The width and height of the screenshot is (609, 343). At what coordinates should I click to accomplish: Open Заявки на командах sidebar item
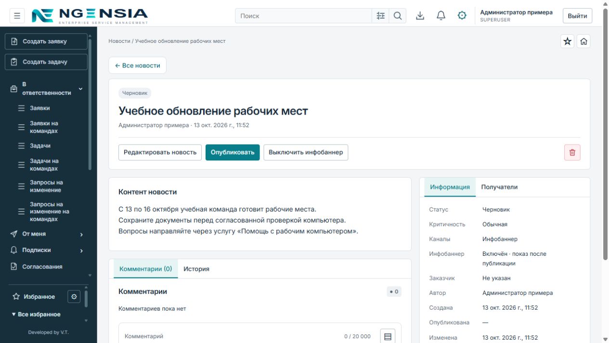44,127
